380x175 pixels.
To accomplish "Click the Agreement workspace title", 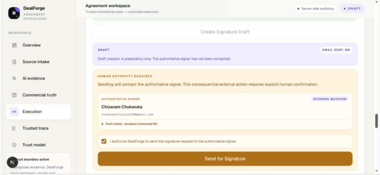I will tap(108, 6).
